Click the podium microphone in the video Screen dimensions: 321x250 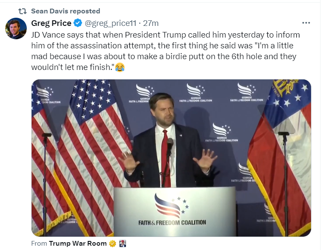170,146
